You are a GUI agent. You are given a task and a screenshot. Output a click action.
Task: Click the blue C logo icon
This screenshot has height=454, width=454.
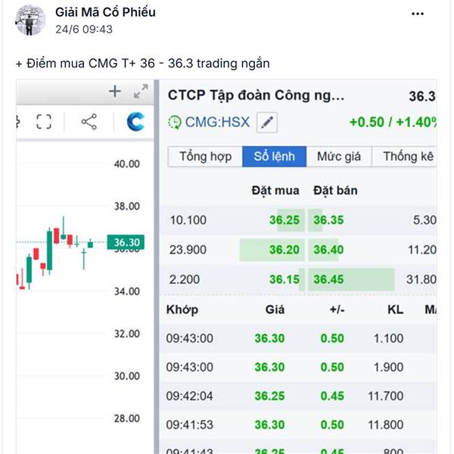coord(135,122)
